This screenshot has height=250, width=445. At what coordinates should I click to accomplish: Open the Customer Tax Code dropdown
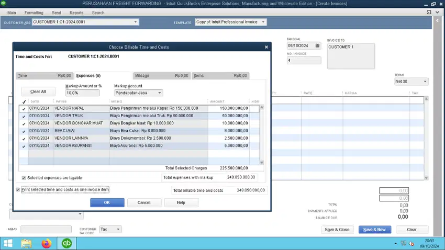point(118,229)
